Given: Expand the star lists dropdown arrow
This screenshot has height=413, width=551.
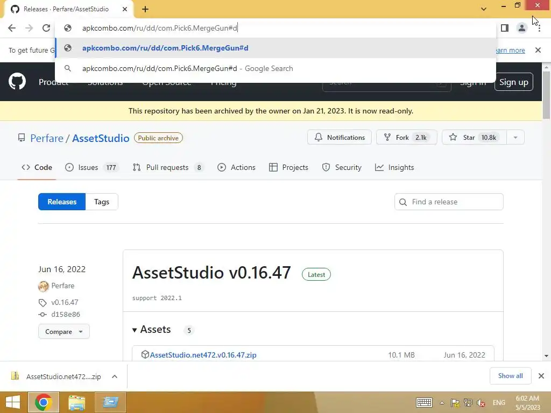Looking at the screenshot, I should coord(515,137).
